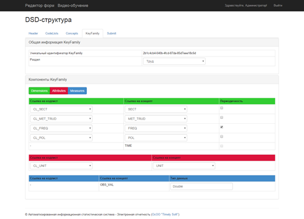Viewport: 304px width, 219px height.
Task: Open the CL_SECT codelist dropdown
Action: [61, 109]
